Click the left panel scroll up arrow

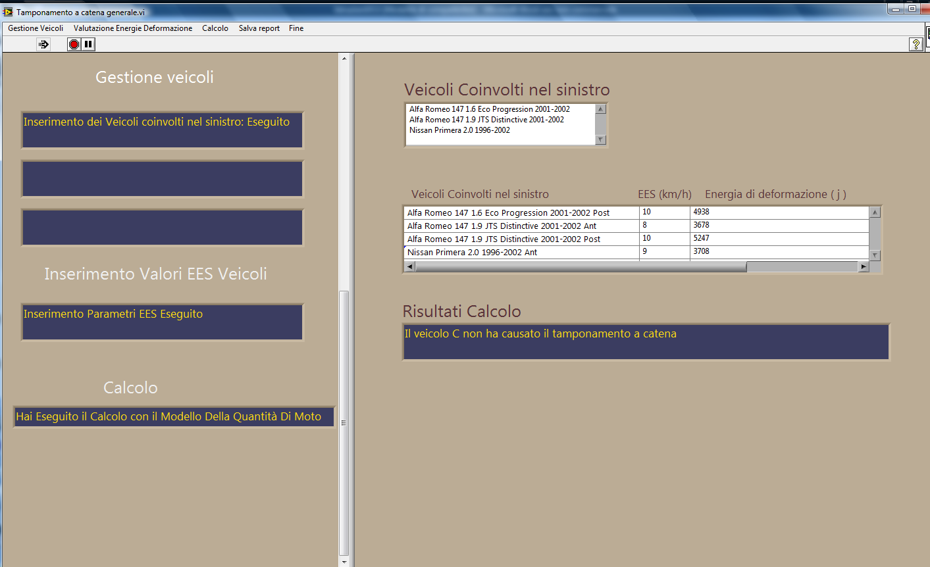pos(344,59)
